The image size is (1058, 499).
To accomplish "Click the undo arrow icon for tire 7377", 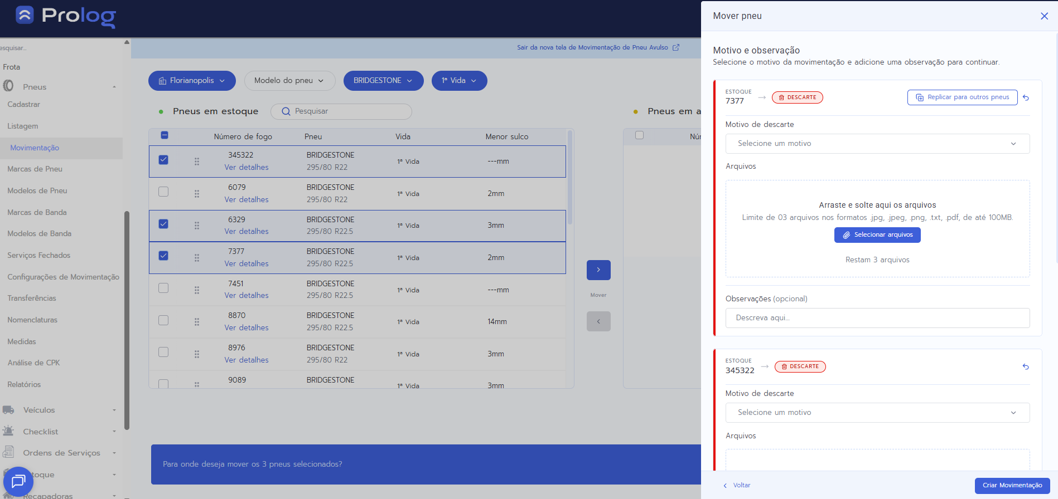I will (1025, 97).
